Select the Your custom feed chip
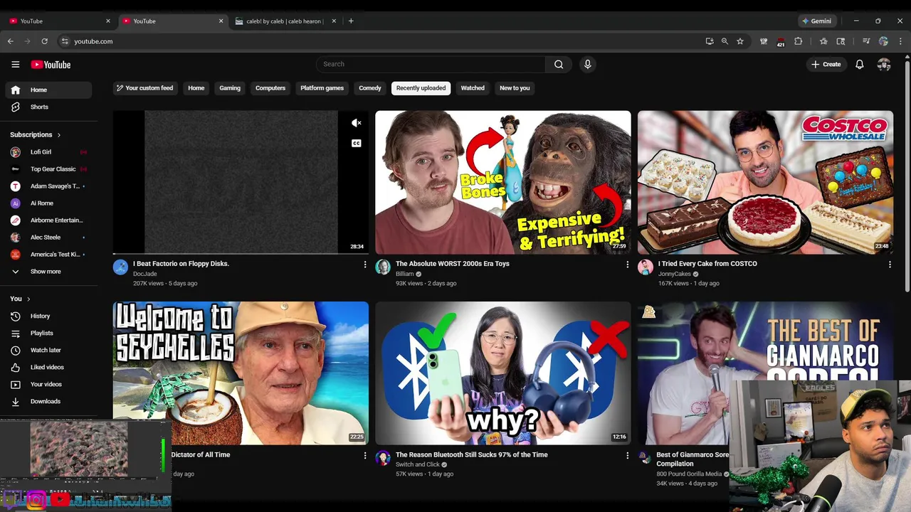The image size is (911, 512). point(144,88)
